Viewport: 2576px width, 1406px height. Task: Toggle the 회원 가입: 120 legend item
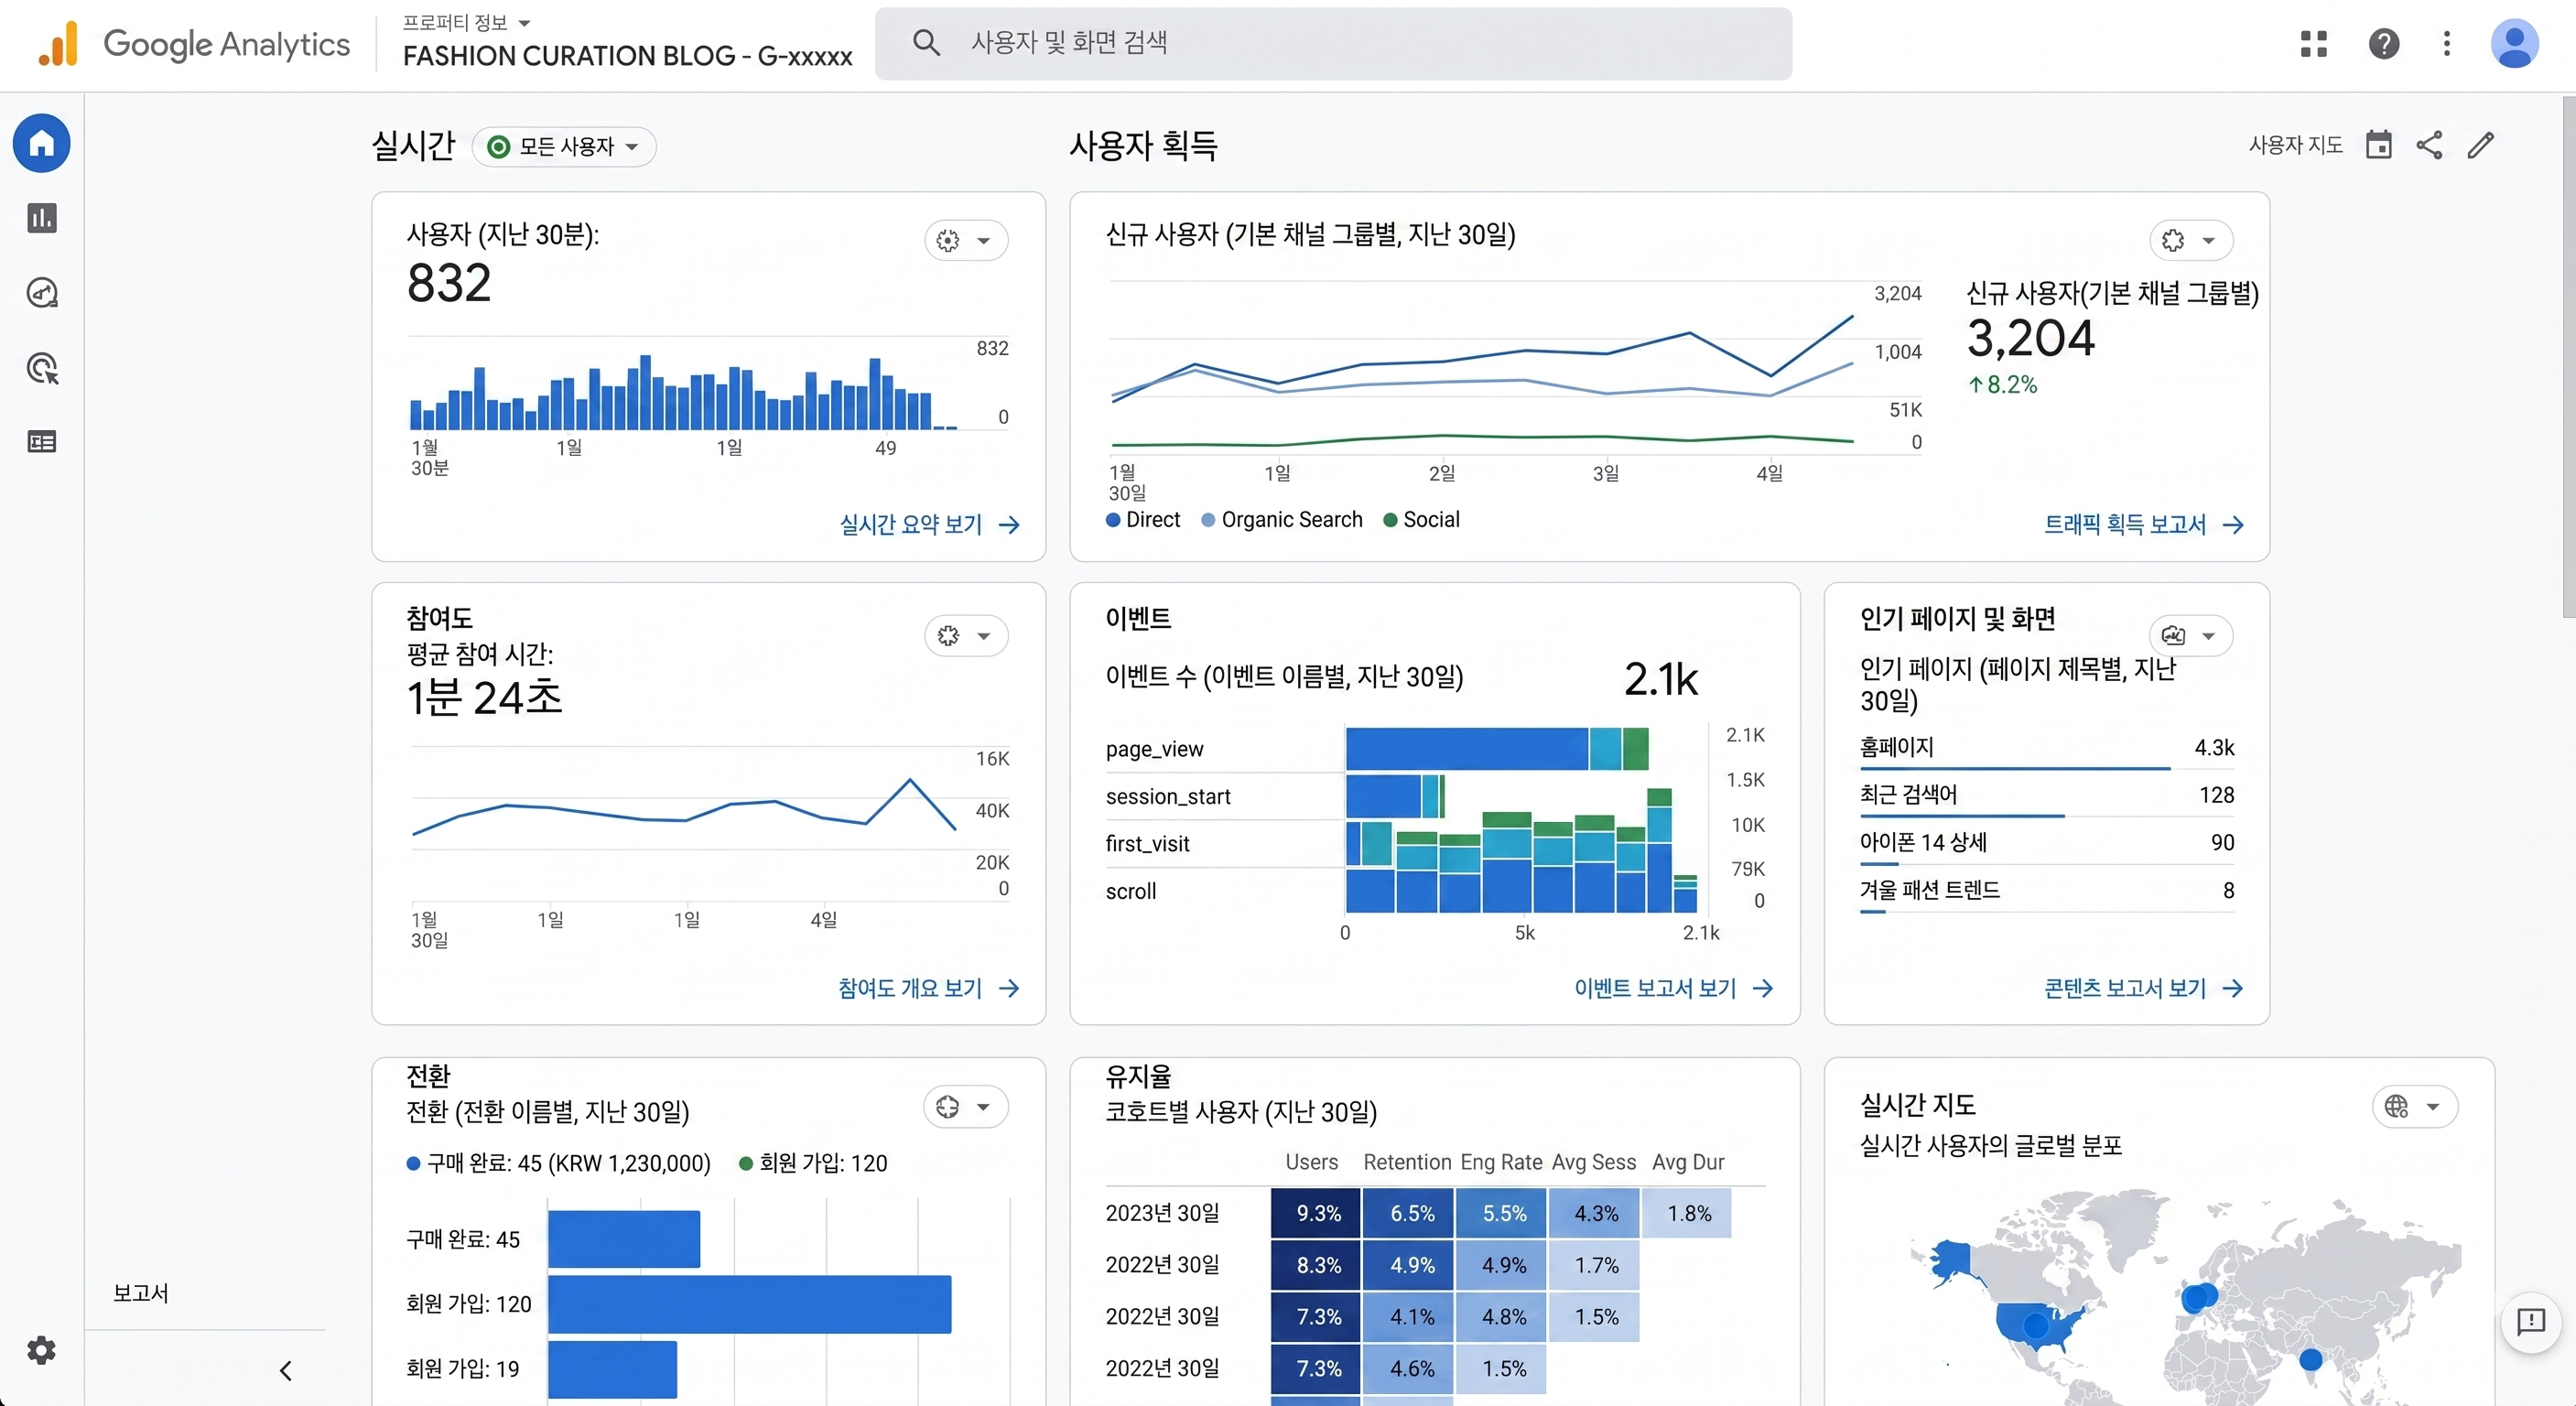(813, 1164)
